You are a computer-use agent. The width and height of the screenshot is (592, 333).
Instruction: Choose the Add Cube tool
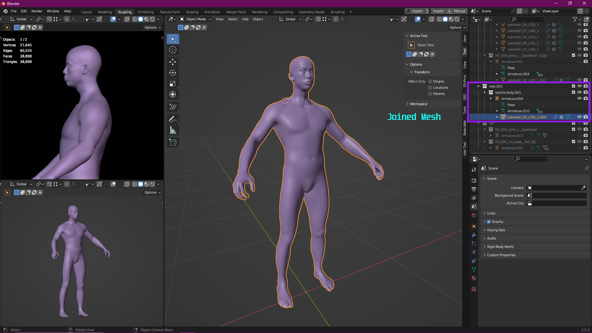173,142
